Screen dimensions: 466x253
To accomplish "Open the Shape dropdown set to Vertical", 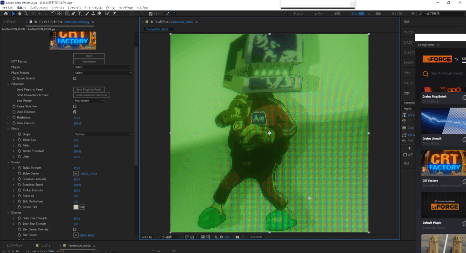I will pyautogui.click(x=103, y=134).
